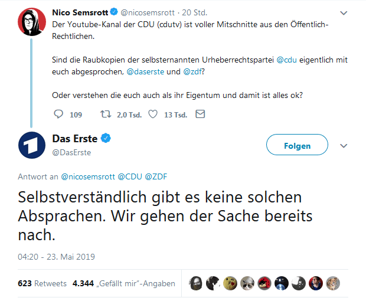
Task: Expand options chevron on Nico Semsrott tweet
Action: coord(344,13)
